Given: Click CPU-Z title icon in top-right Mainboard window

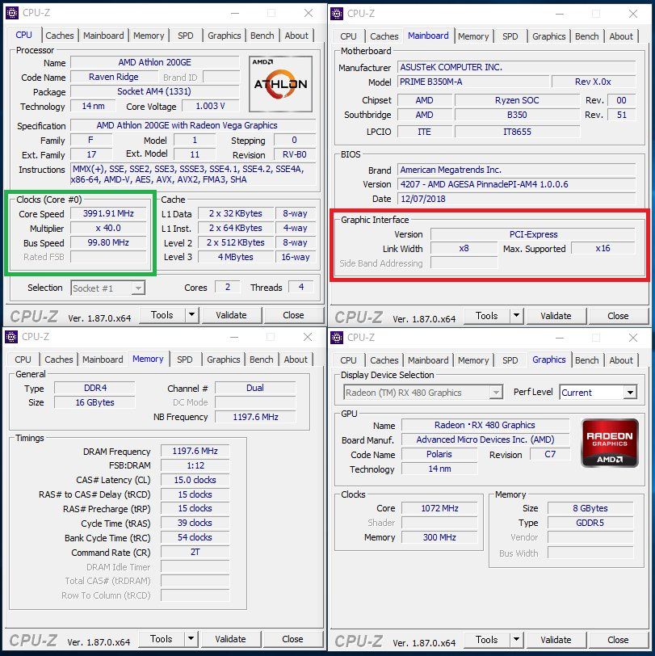Looking at the screenshot, I should point(336,14).
